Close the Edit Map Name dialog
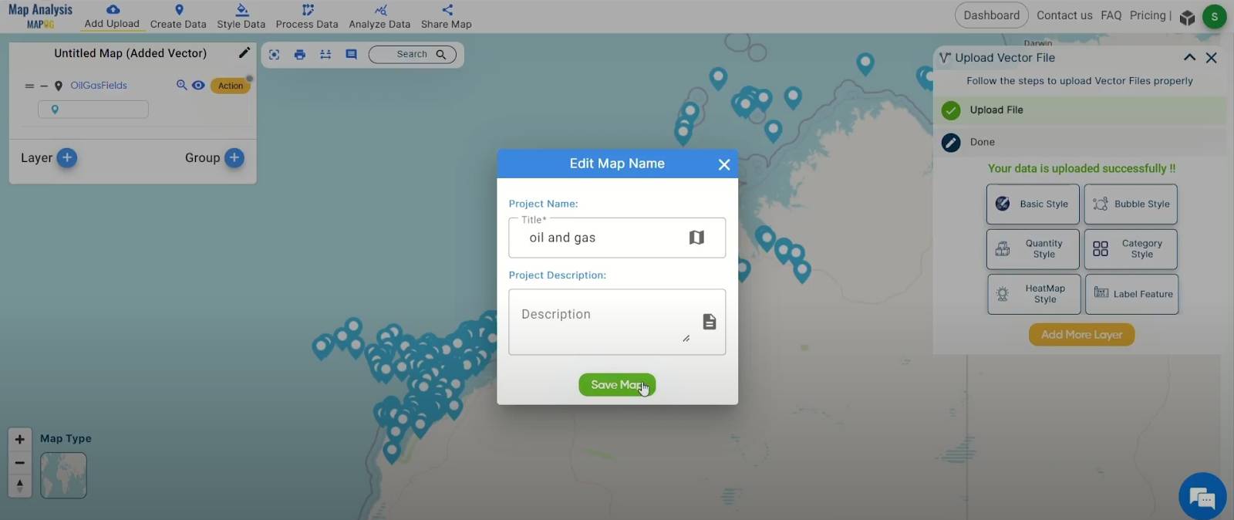The width and height of the screenshot is (1234, 520). coord(724,164)
